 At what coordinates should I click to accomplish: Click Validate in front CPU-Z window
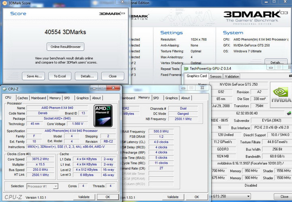point(84,197)
